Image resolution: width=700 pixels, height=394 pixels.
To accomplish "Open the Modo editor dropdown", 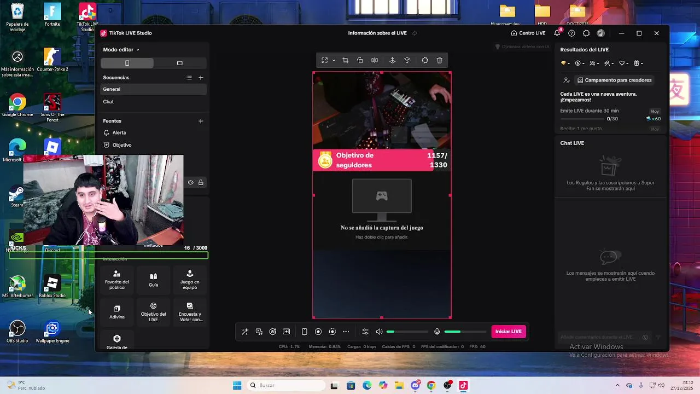I will tap(121, 50).
